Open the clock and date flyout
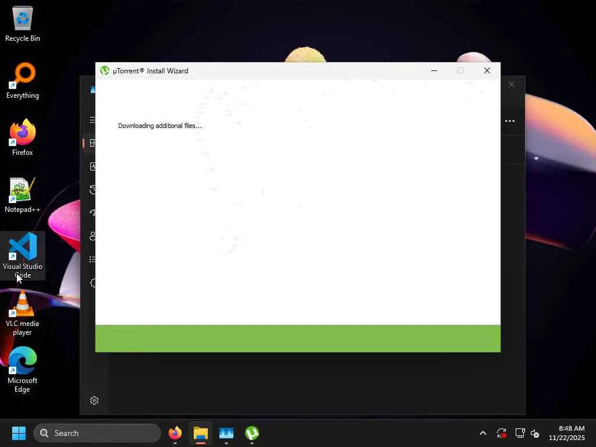This screenshot has height=447, width=596. pos(567,433)
